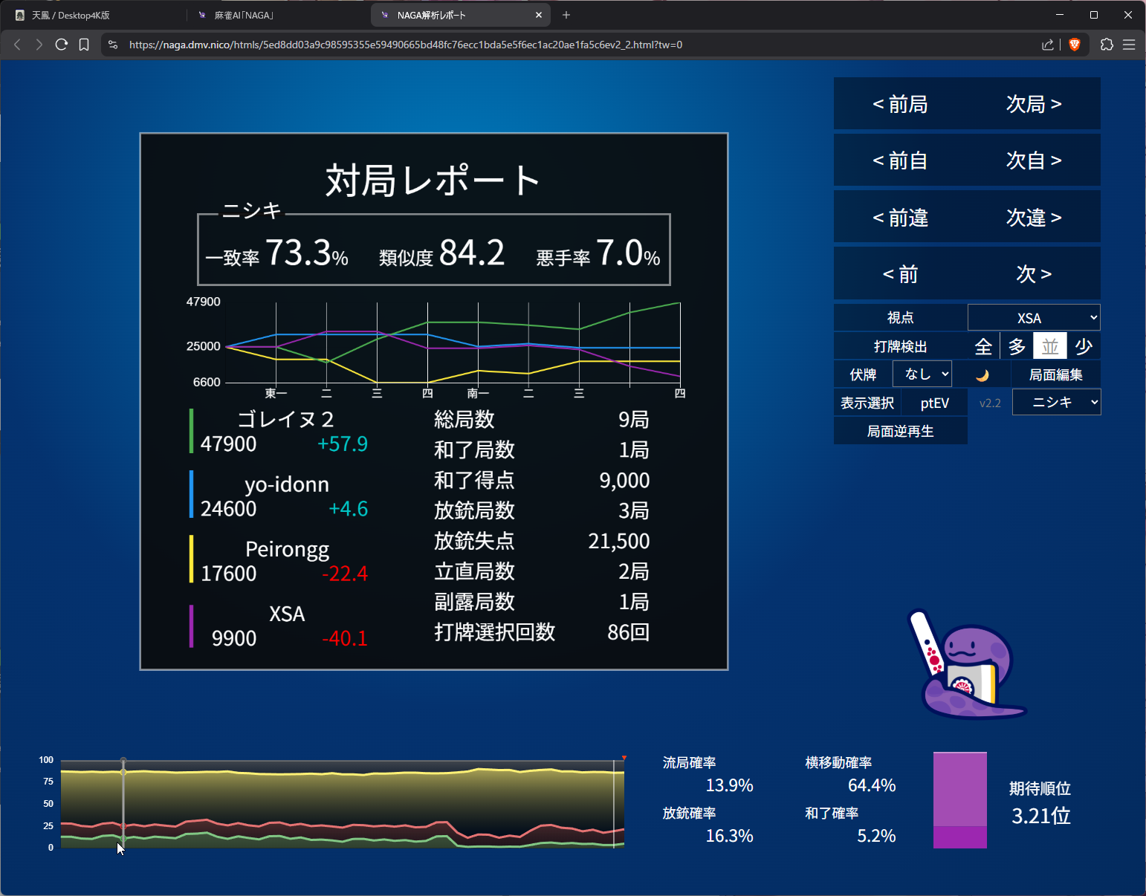Toggle the moon night mode icon
The image size is (1146, 896).
(x=982, y=374)
